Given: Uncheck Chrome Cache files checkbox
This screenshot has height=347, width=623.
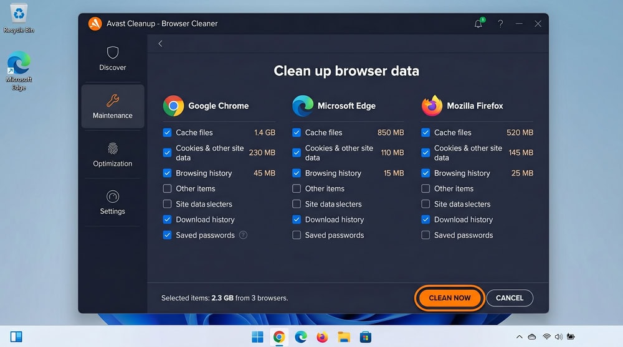Looking at the screenshot, I should tap(167, 132).
